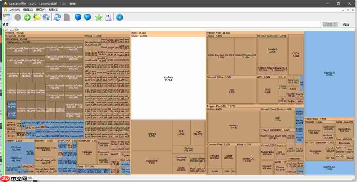This screenshot has width=357, height=182.
Task: Select the ClickToRun 361.3MB block
Action: [329, 128]
